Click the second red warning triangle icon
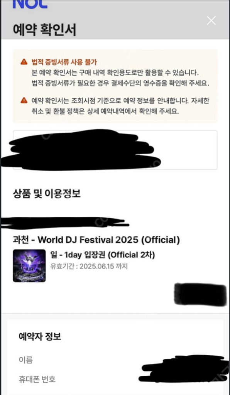Viewport: 230px width, 395px height. click(24, 101)
